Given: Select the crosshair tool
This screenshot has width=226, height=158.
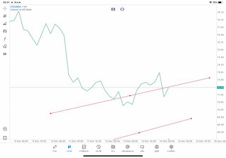Looking at the screenshot, I should (5, 8).
